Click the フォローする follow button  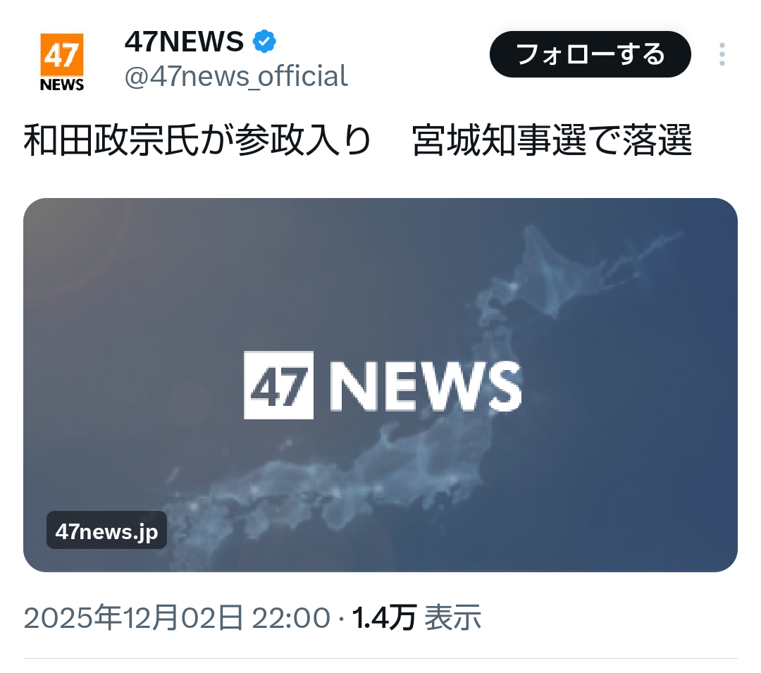[590, 54]
